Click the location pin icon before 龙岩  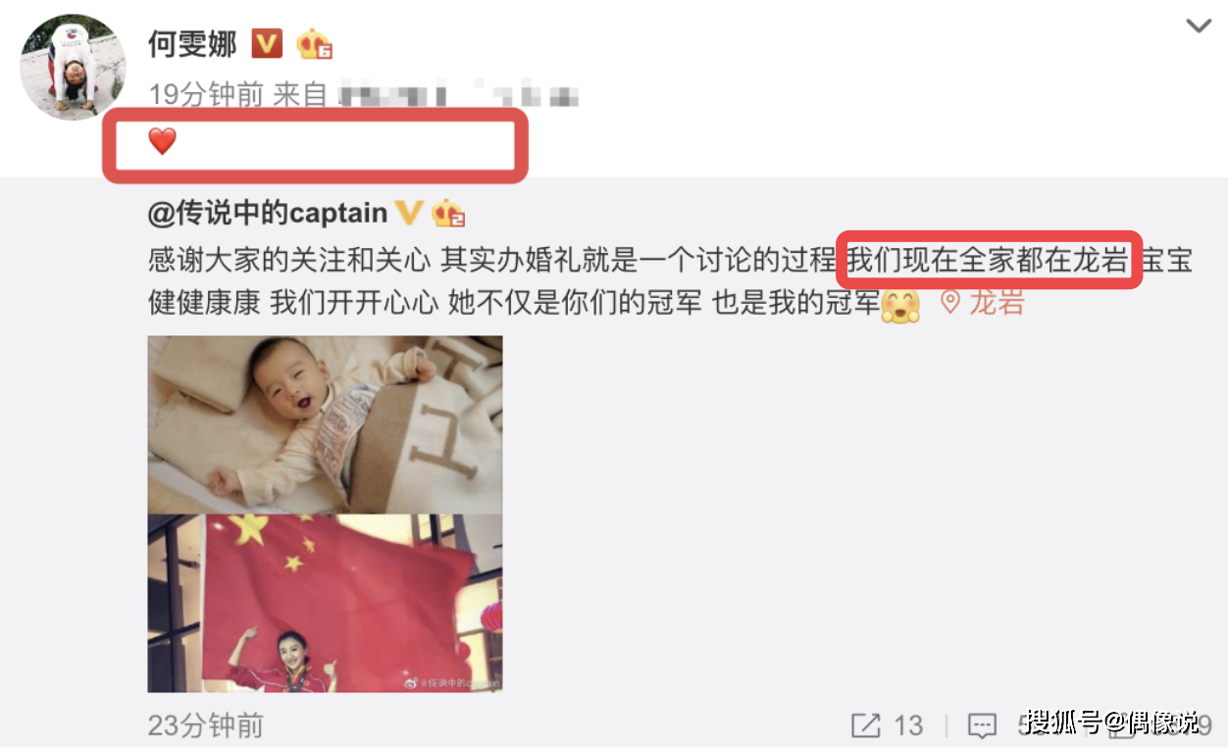click(949, 302)
